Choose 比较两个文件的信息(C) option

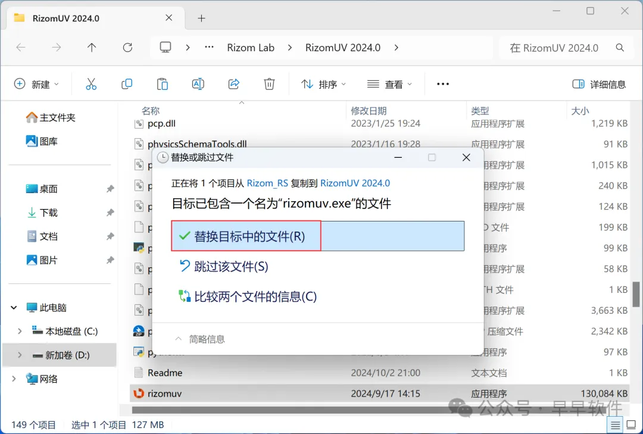(248, 296)
